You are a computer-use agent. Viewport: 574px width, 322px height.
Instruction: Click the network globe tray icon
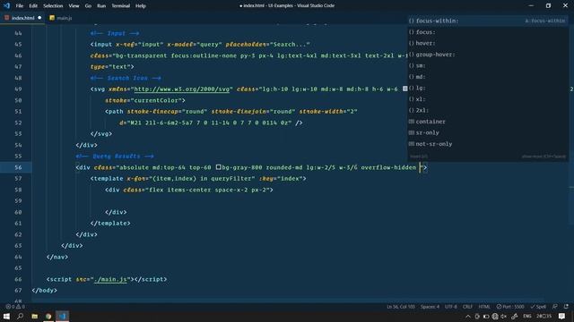pos(495,317)
